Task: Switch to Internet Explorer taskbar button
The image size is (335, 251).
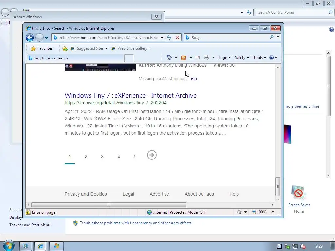Action: coord(40,246)
